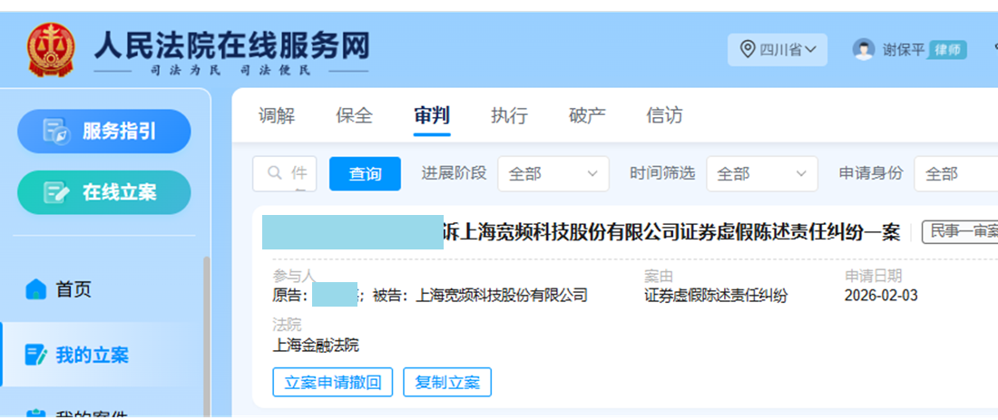This screenshot has width=998, height=420.
Task: Switch to the 调解 tab
Action: click(x=277, y=116)
